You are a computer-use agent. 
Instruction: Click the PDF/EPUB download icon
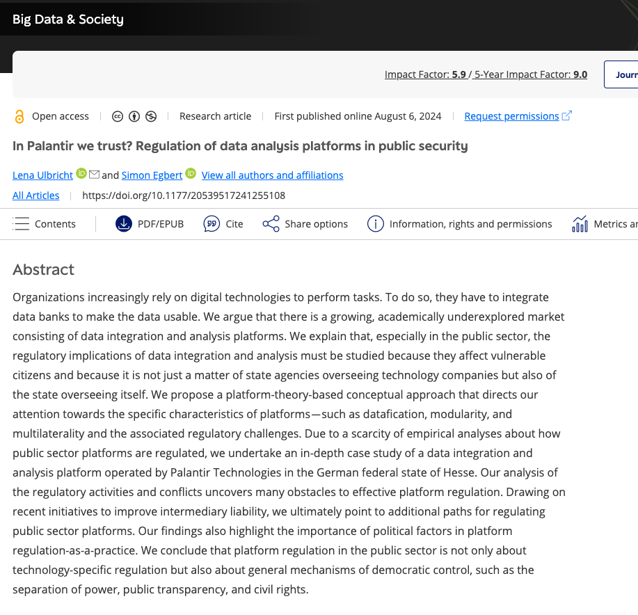(124, 224)
